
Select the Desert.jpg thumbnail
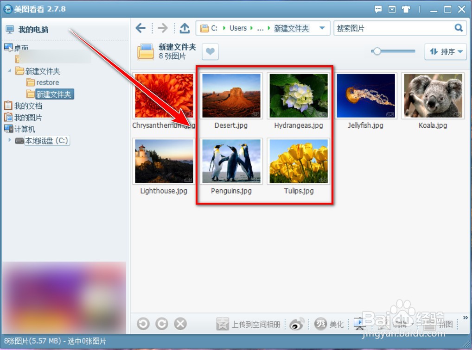[x=231, y=96]
